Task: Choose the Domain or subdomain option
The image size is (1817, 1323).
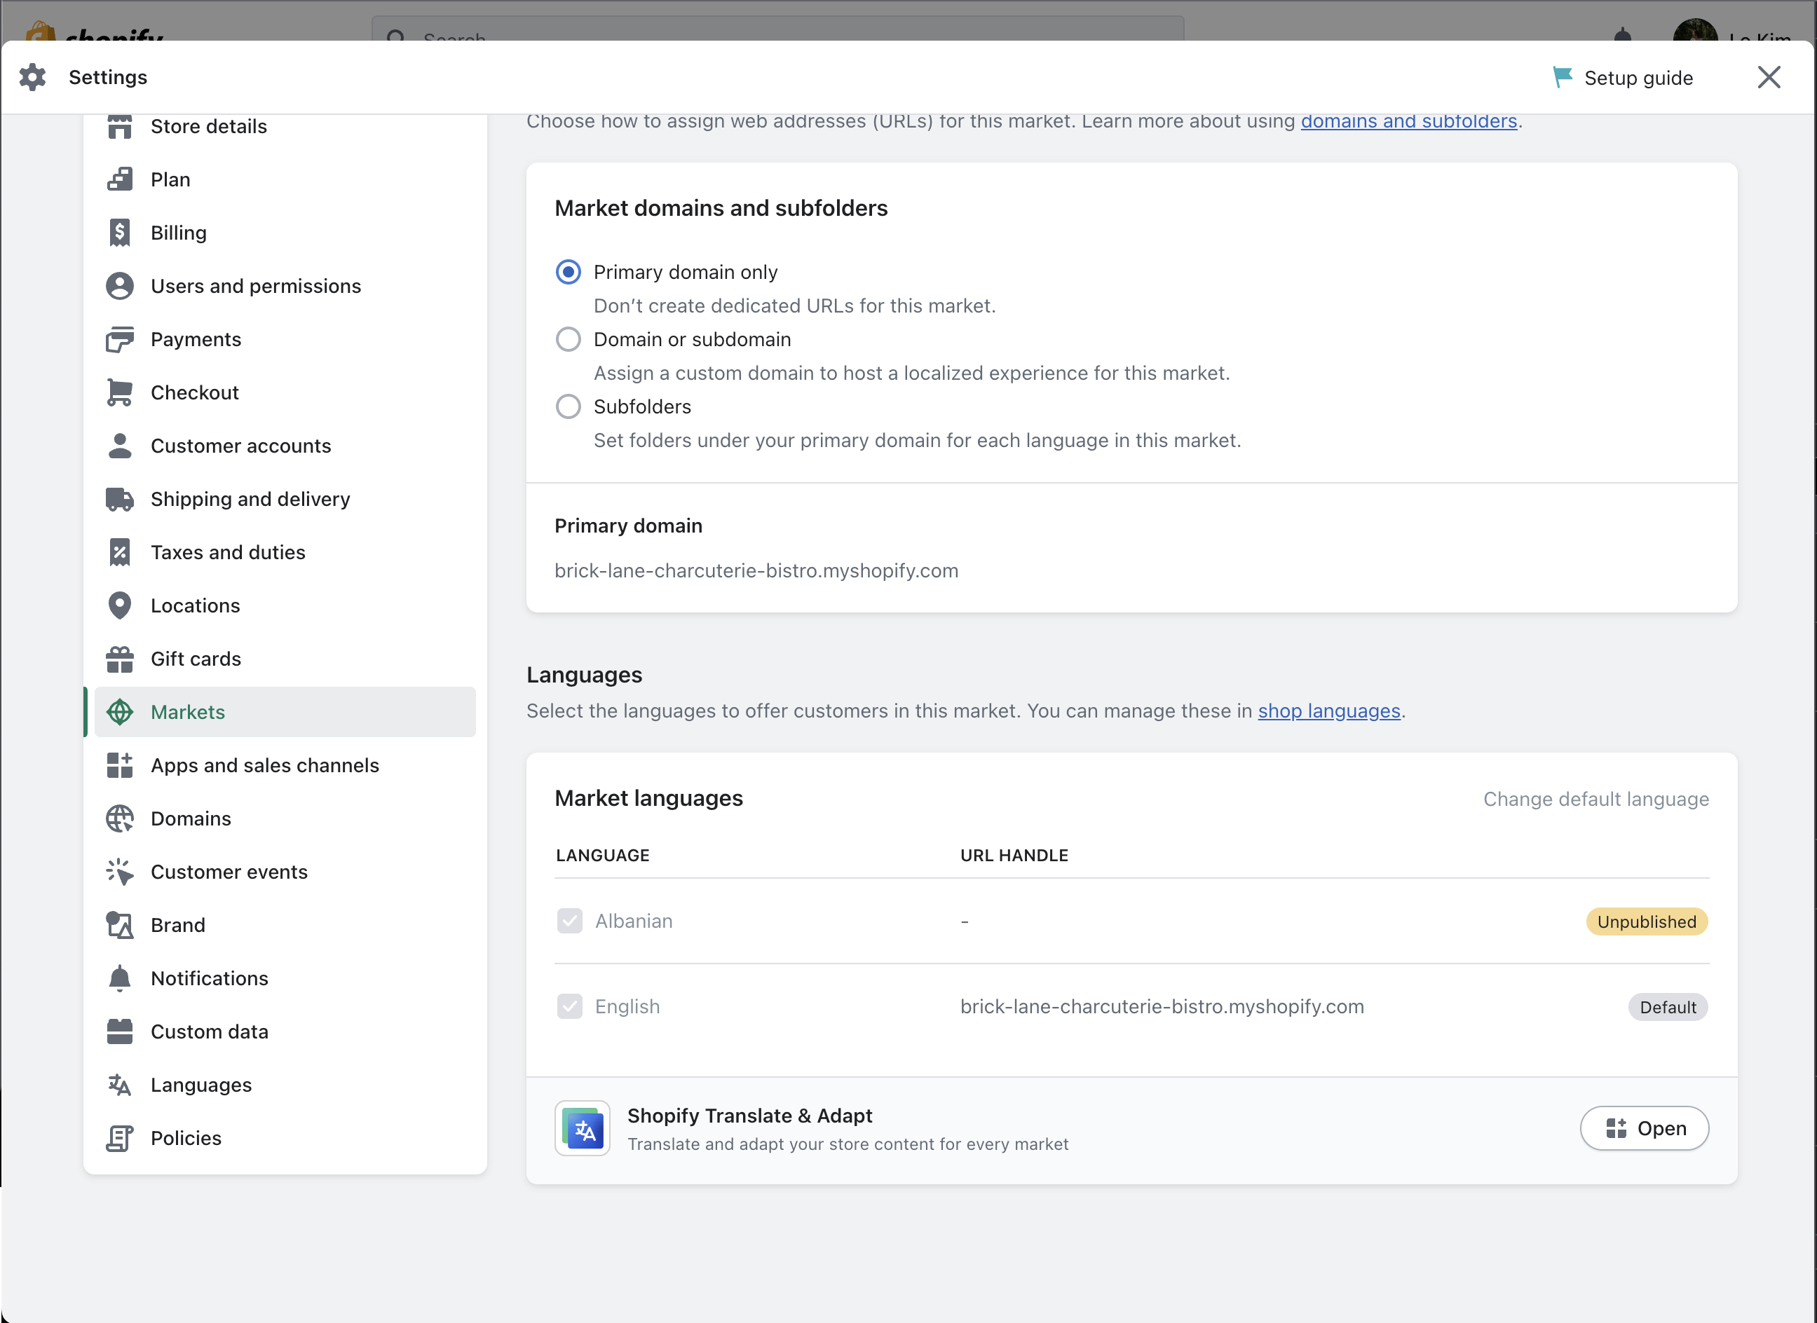Action: (x=568, y=340)
